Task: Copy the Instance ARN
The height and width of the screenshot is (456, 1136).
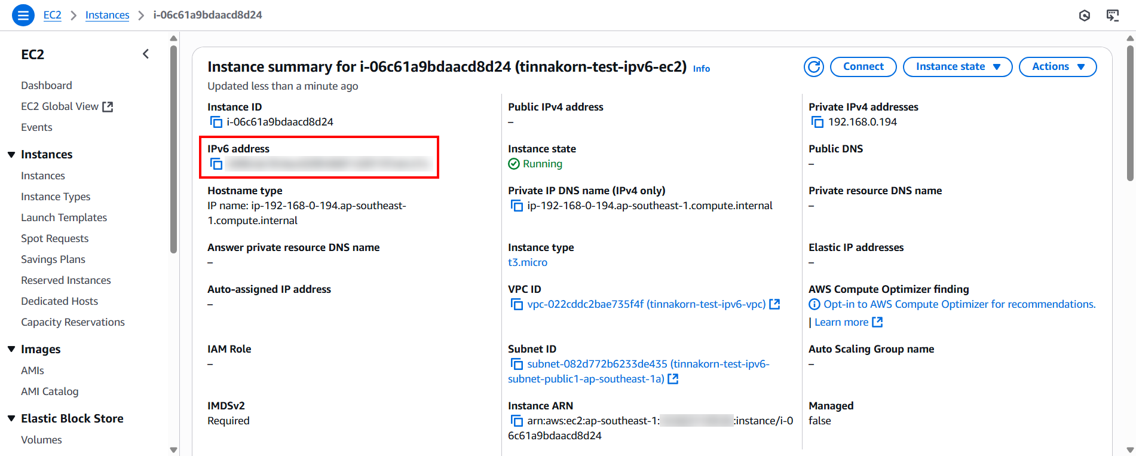Action: click(x=517, y=420)
